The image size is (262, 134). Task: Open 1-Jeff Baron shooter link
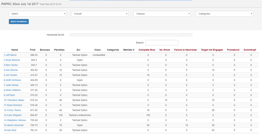(x=10, y=55)
